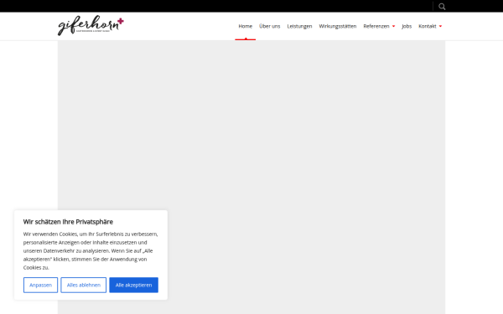Open the Kontakt menu item

click(x=428, y=26)
